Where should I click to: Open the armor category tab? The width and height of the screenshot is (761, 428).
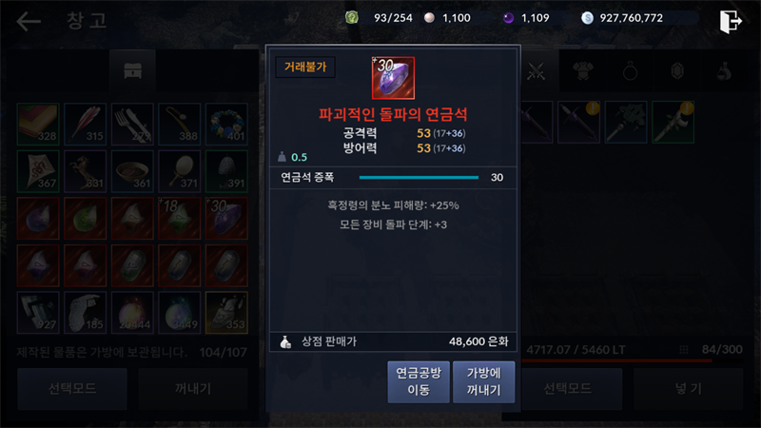click(582, 71)
